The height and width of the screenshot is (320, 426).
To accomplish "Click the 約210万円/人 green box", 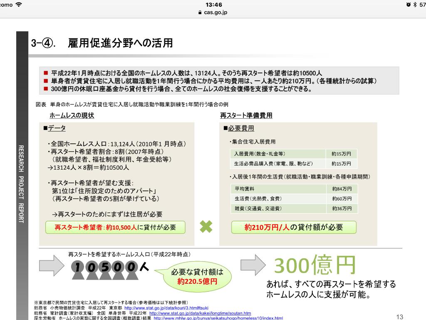I will [294, 227].
